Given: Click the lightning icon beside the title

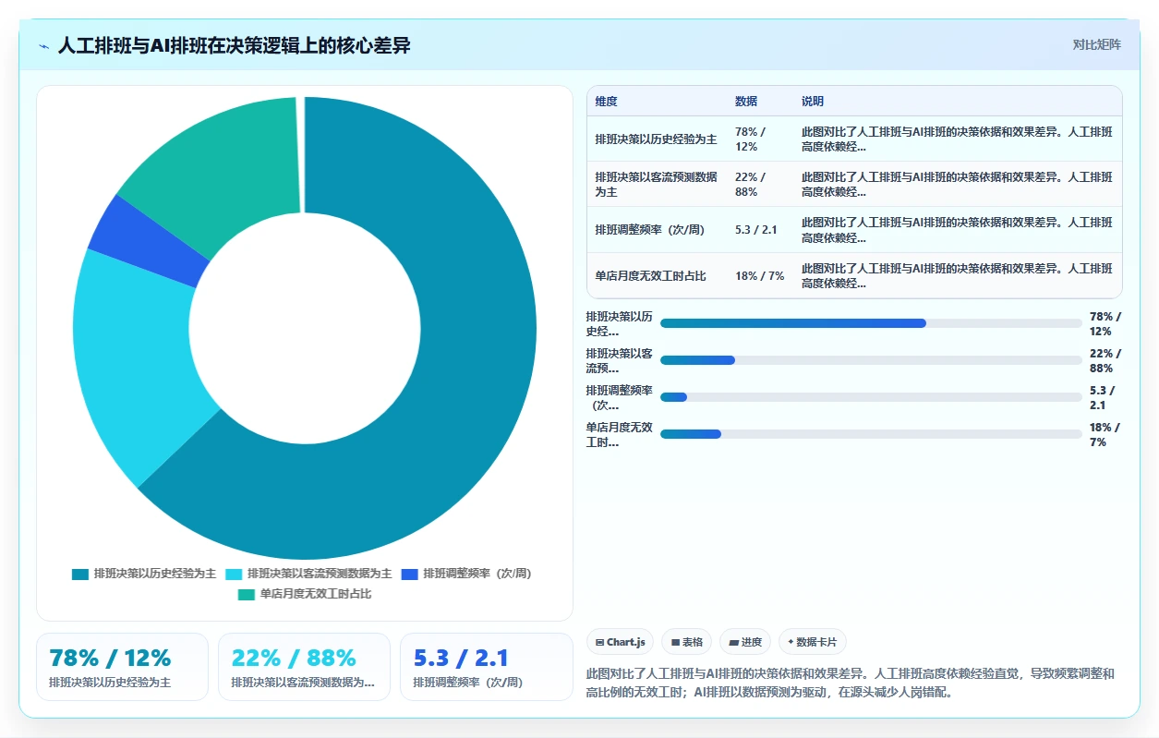Looking at the screenshot, I should pyautogui.click(x=44, y=46).
